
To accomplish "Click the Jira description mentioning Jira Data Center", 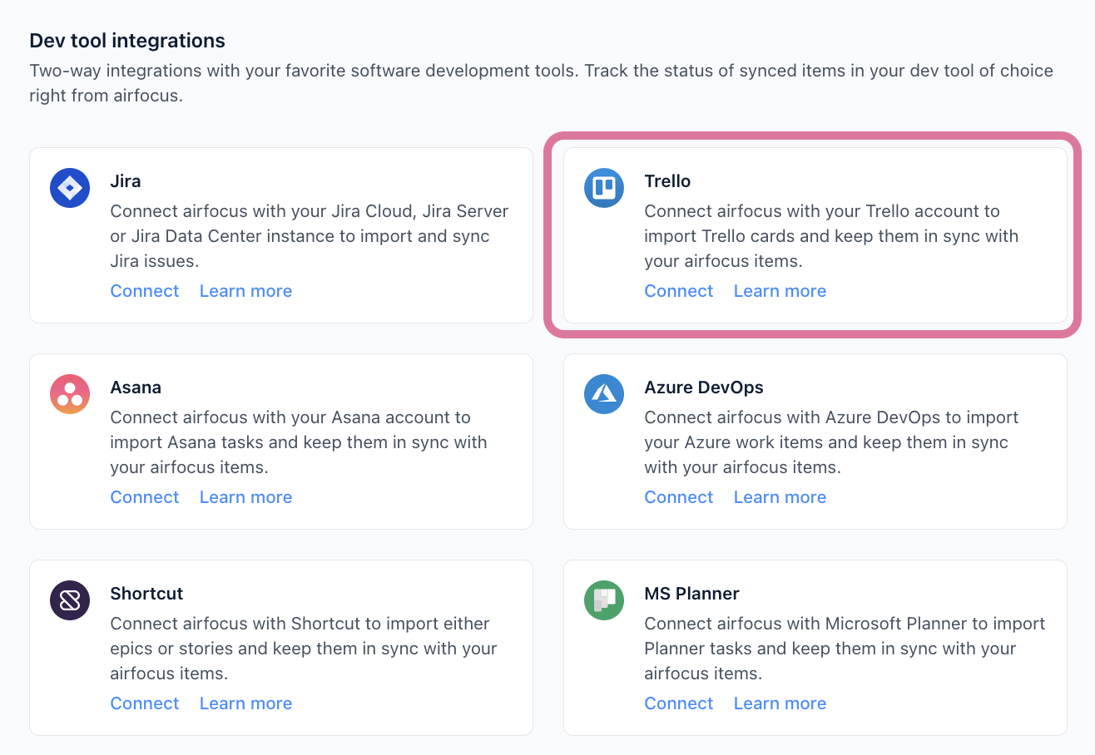I will (x=310, y=236).
